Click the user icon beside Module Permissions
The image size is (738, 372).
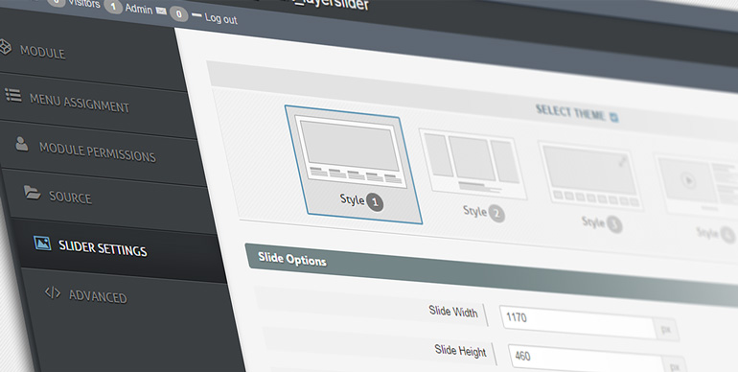click(22, 144)
